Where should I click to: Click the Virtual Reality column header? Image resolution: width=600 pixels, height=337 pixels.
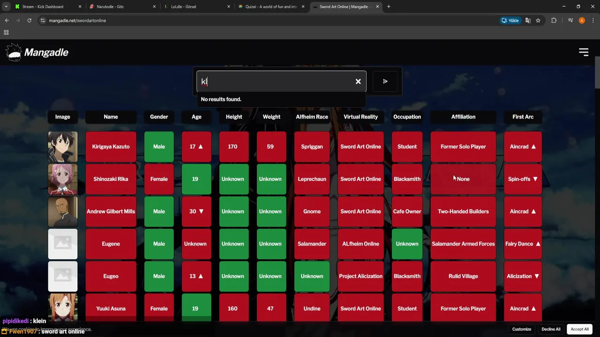[360, 117]
